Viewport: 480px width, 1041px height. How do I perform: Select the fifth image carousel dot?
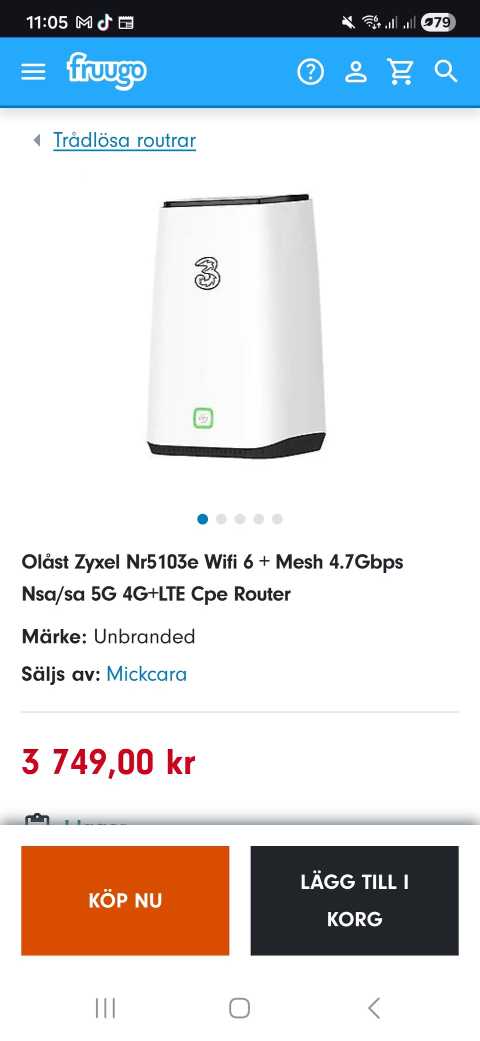click(x=277, y=519)
